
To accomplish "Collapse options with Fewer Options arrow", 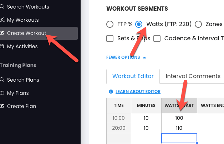I will tap(144, 57).
